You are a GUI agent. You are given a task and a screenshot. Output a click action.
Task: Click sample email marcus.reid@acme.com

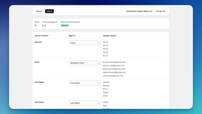[113, 66]
